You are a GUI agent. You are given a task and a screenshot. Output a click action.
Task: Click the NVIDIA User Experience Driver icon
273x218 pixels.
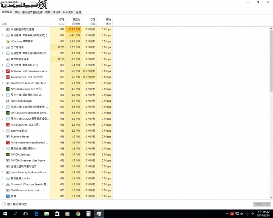coord(8,113)
